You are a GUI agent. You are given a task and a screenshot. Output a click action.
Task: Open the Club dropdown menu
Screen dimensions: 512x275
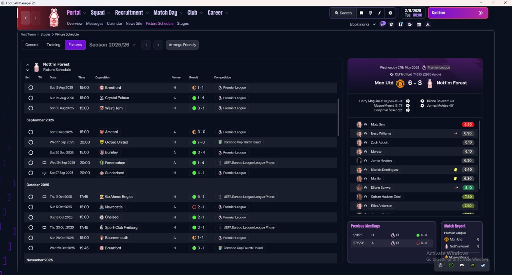[195, 13]
